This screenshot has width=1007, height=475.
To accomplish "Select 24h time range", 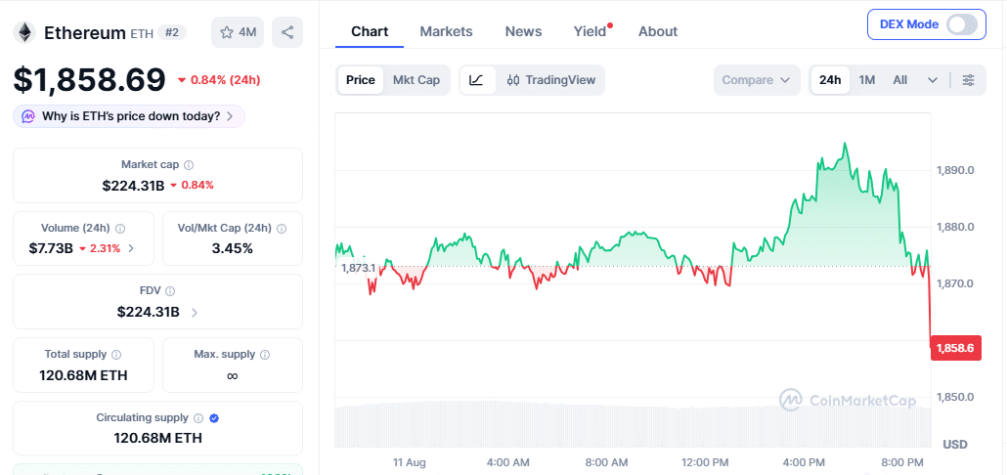I will (x=830, y=80).
